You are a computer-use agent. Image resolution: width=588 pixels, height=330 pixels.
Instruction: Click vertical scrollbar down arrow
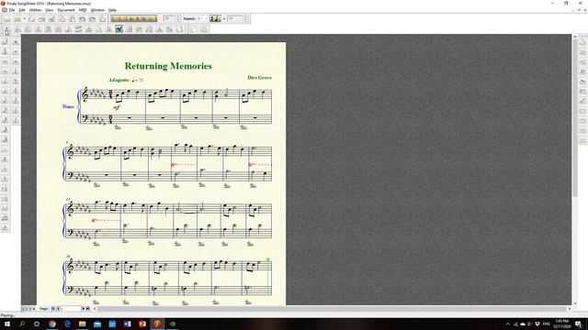coord(575,303)
